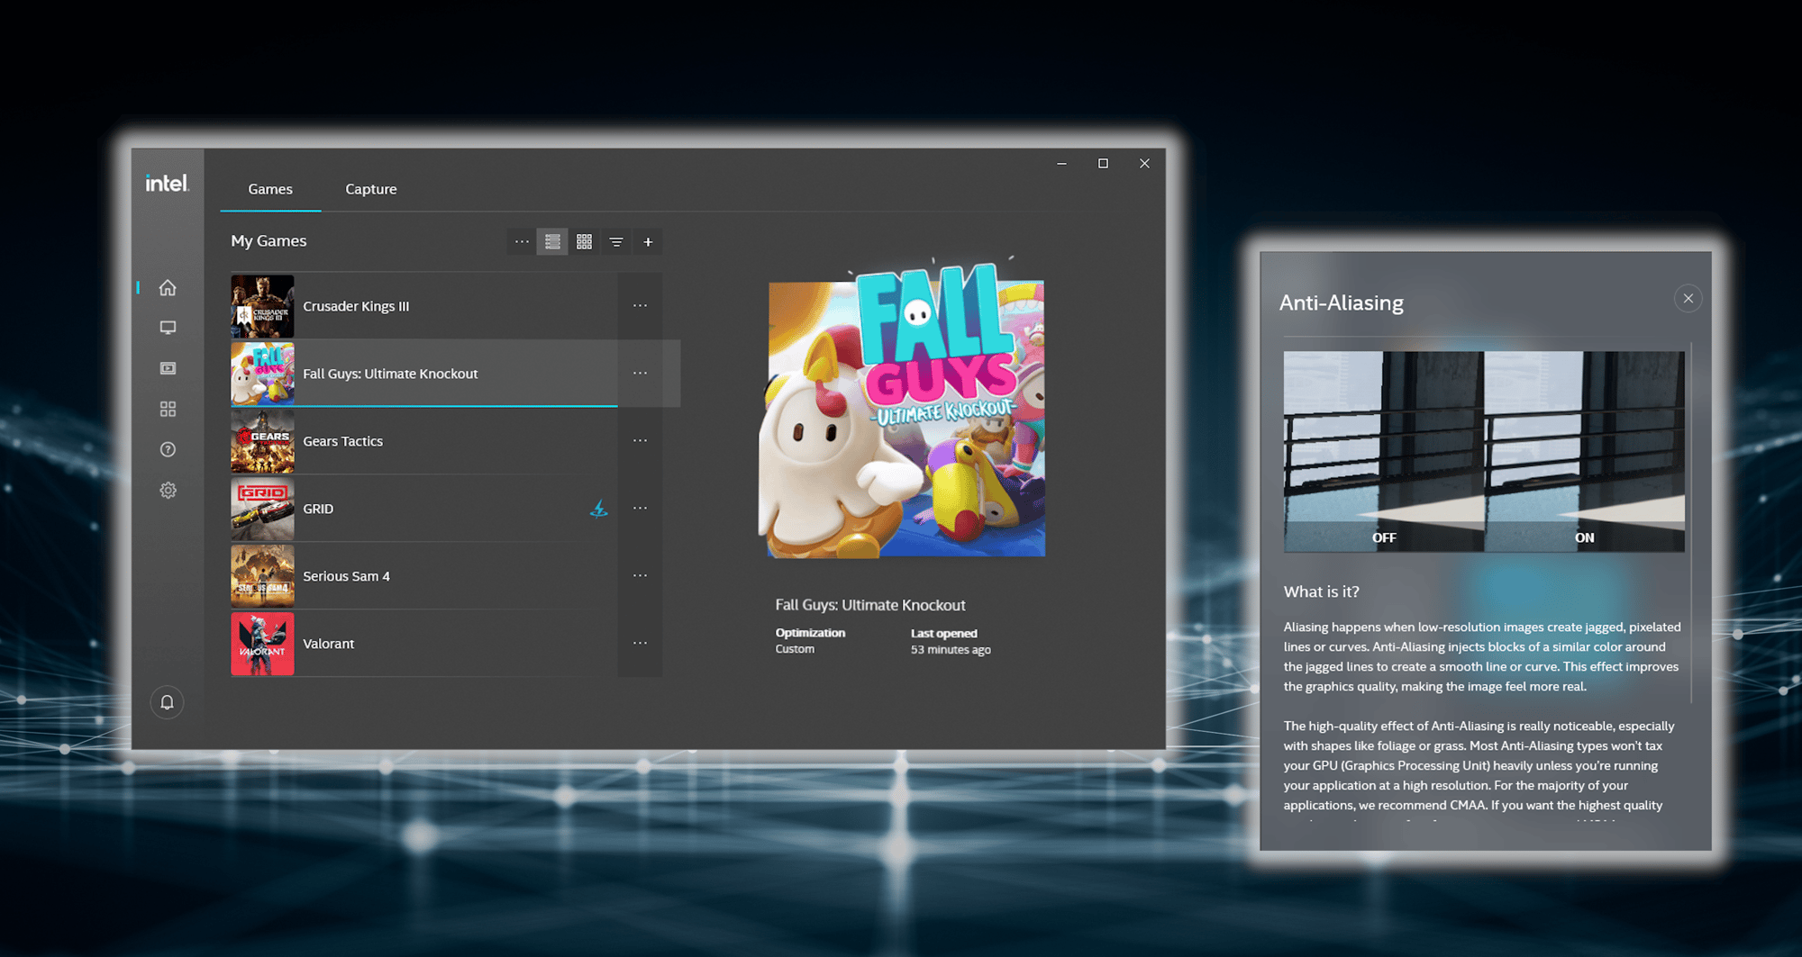1802x957 pixels.
Task: Switch games library to grid view
Action: click(x=584, y=241)
